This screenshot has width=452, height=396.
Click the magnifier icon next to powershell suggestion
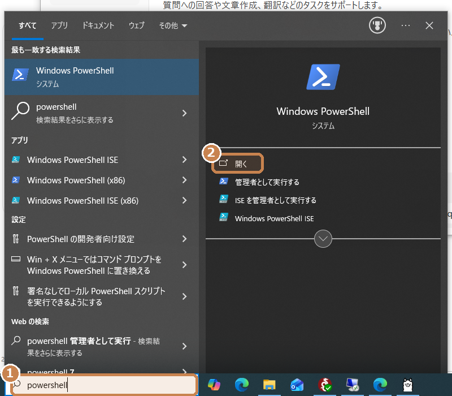[x=20, y=111]
